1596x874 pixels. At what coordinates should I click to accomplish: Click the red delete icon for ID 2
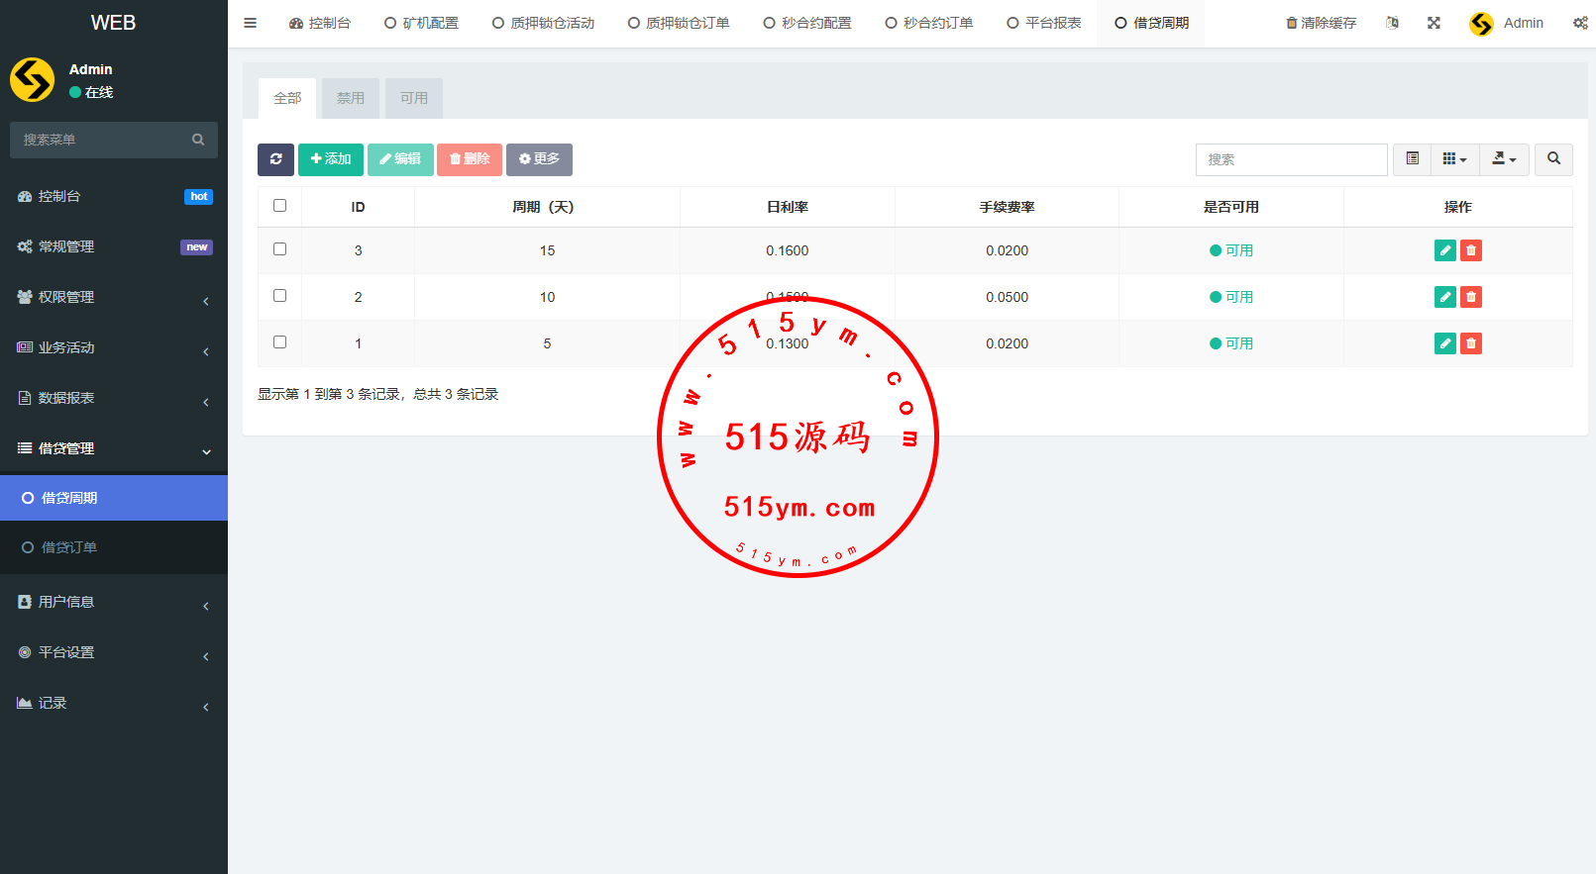[x=1471, y=297]
